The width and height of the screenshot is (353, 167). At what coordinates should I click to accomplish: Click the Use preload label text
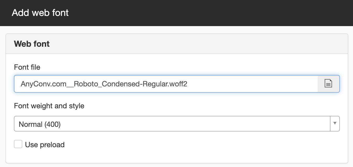(x=45, y=145)
